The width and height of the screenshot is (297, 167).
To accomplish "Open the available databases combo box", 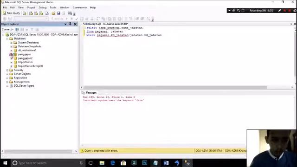I will point(31,19).
